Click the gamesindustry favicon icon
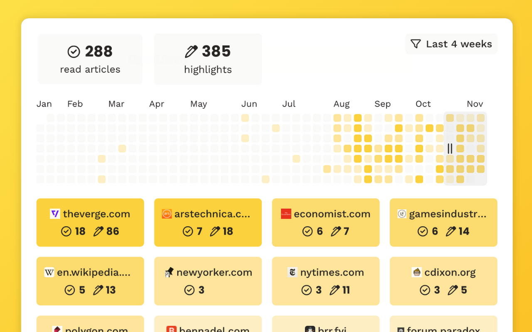 401,214
